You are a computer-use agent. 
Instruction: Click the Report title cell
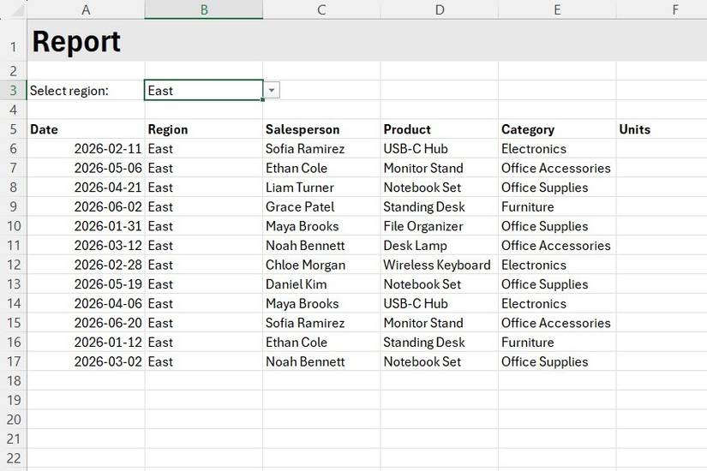tap(86, 40)
